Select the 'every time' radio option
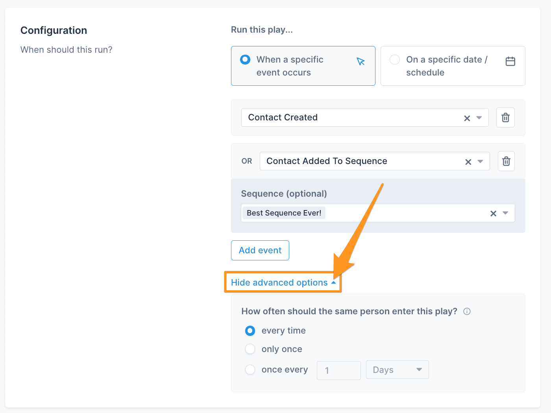 tap(250, 331)
